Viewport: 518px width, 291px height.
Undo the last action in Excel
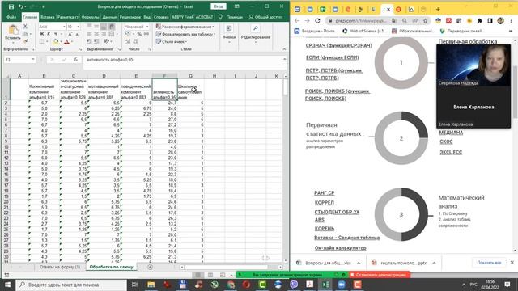coord(21,6)
